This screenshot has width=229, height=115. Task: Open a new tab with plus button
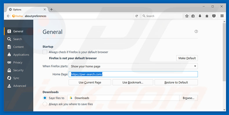pos(51,10)
